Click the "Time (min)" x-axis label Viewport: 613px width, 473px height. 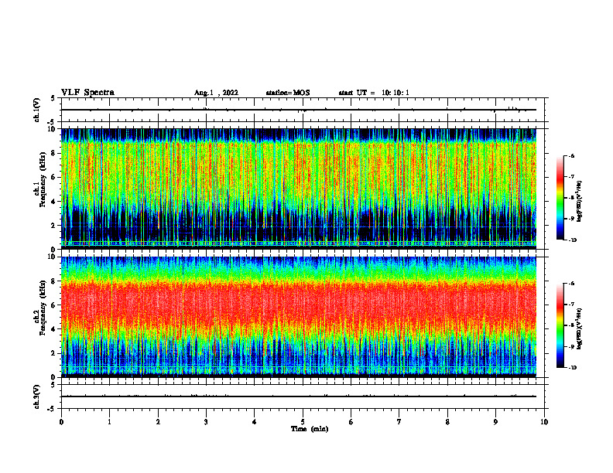coord(310,429)
